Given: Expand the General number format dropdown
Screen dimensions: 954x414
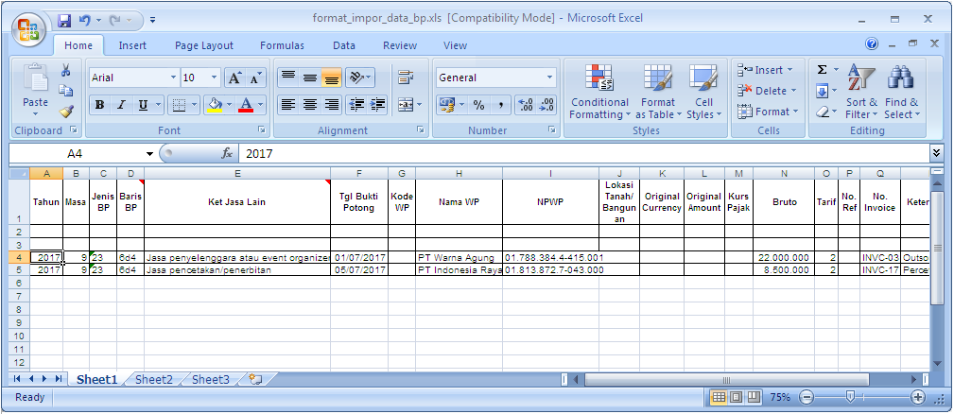Looking at the screenshot, I should (550, 78).
